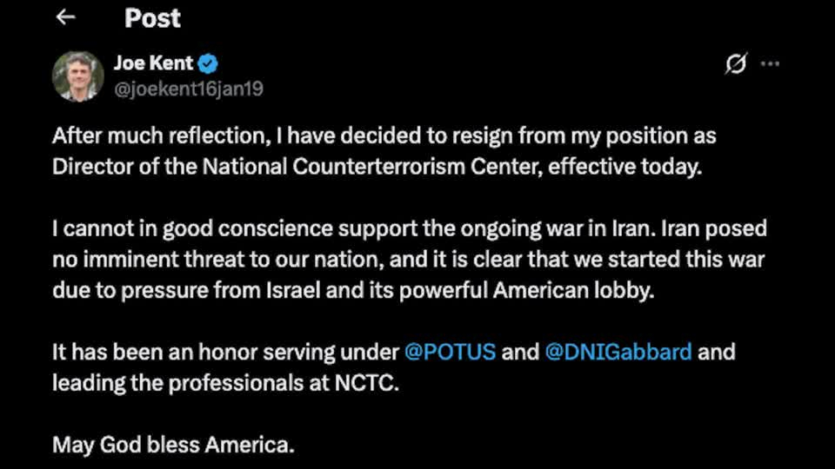Open the @POTUS mention link
Viewport: 835px width, 469px height.
click(x=450, y=352)
